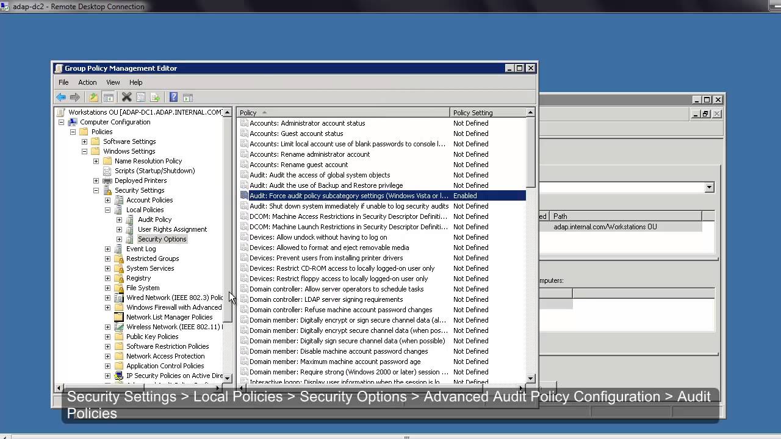
Task: Click the Path column header in background window
Action: [x=625, y=216]
